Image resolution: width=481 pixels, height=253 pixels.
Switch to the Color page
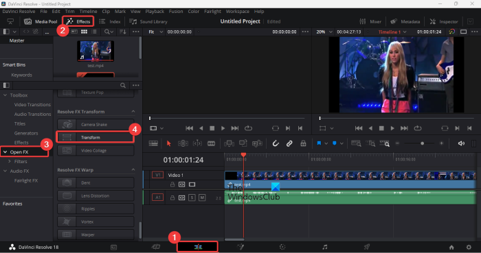tap(282, 247)
